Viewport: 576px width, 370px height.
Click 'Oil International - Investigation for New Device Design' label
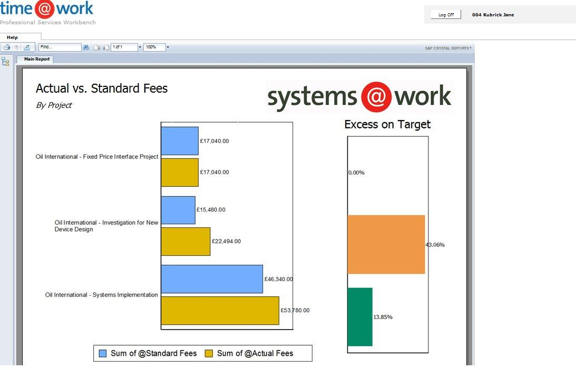106,226
